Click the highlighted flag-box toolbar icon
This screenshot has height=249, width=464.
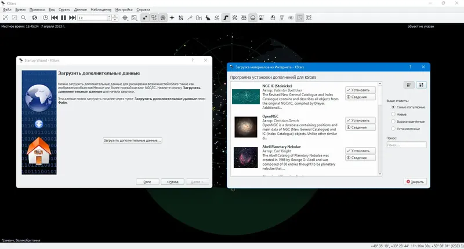(300, 18)
